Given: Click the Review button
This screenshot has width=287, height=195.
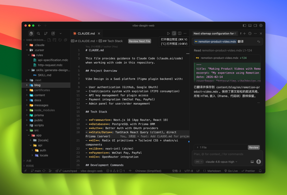Looking at the screenshot, I should pyautogui.click(x=254, y=147).
